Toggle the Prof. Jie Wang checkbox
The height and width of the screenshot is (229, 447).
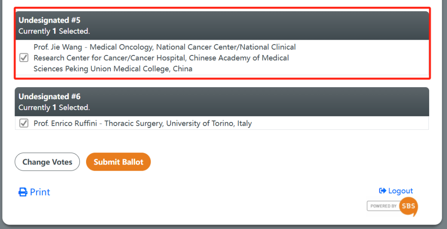pyautogui.click(x=24, y=58)
